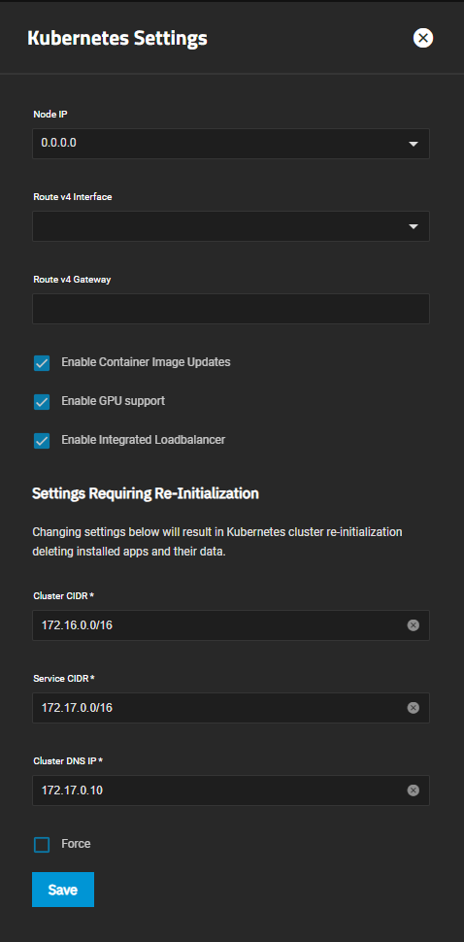Expand the Route v4 Interface select box
The image size is (464, 942).
coord(231,226)
